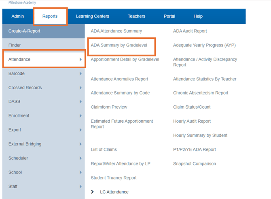The height and width of the screenshot is (199, 271).
Task: Expand the Crossed Records submenu arrow
Action: coord(80,88)
